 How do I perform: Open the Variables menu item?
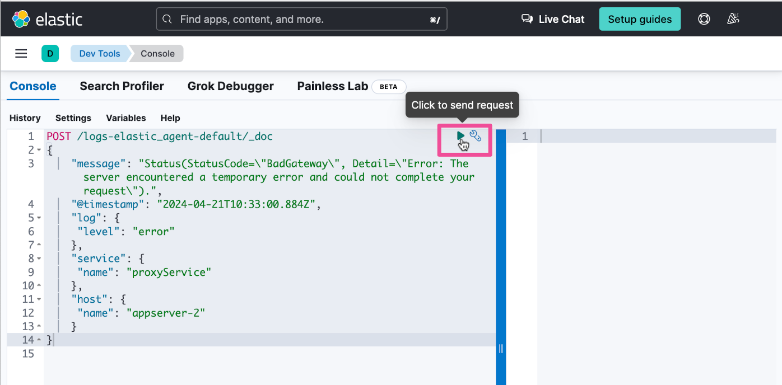pos(126,118)
